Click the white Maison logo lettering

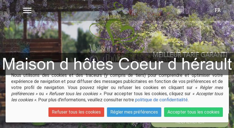[101, 48]
